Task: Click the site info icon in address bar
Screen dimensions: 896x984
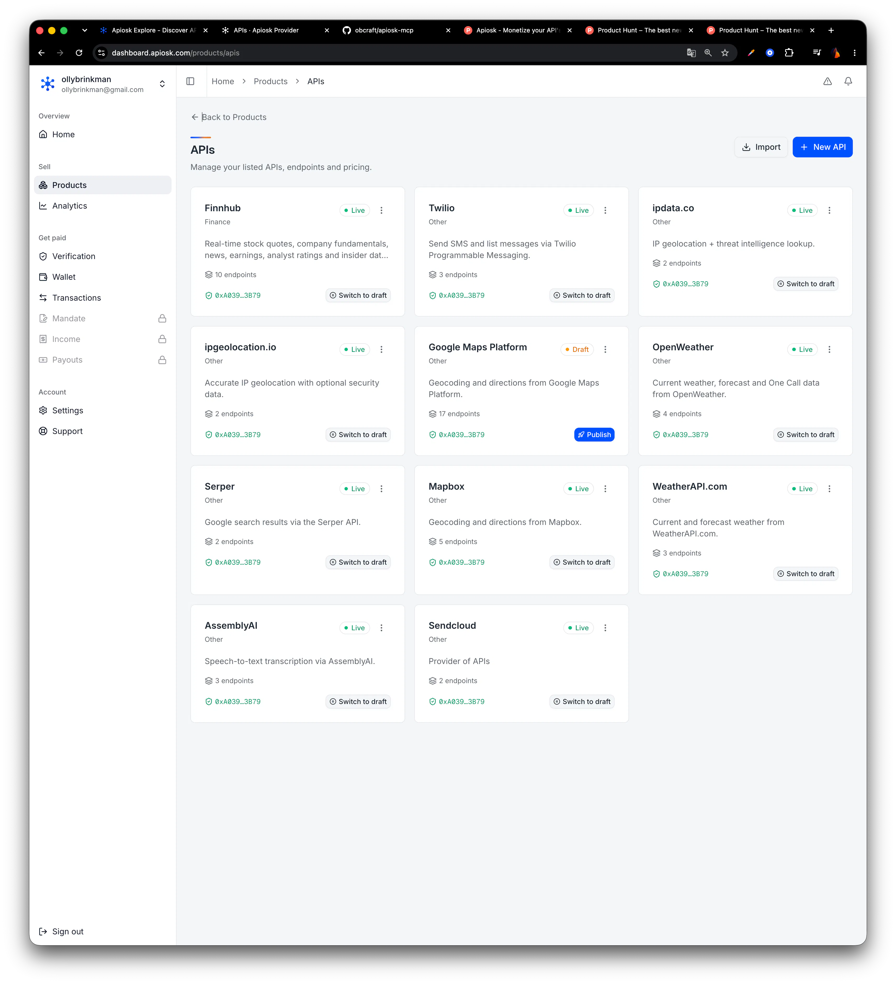Action: pyautogui.click(x=101, y=53)
